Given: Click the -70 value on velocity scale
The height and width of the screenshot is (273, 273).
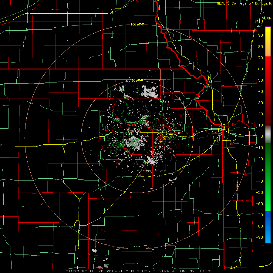Looking at the screenshot, I should pos(259,215).
